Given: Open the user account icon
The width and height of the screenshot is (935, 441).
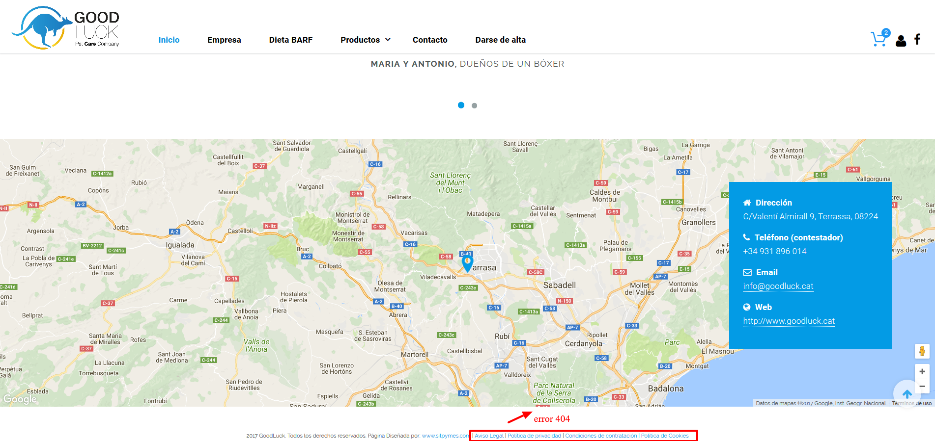Looking at the screenshot, I should point(901,41).
